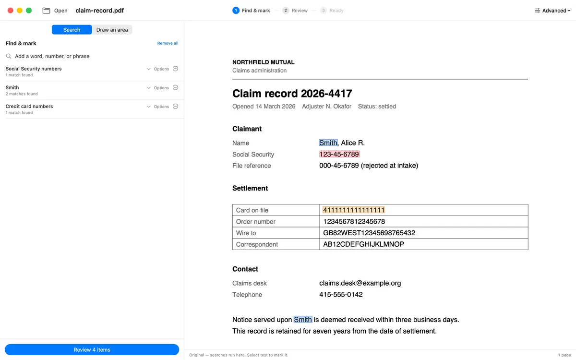576x360 pixels.
Task: Select the Social Security numbers rule row
Action: pos(92,72)
